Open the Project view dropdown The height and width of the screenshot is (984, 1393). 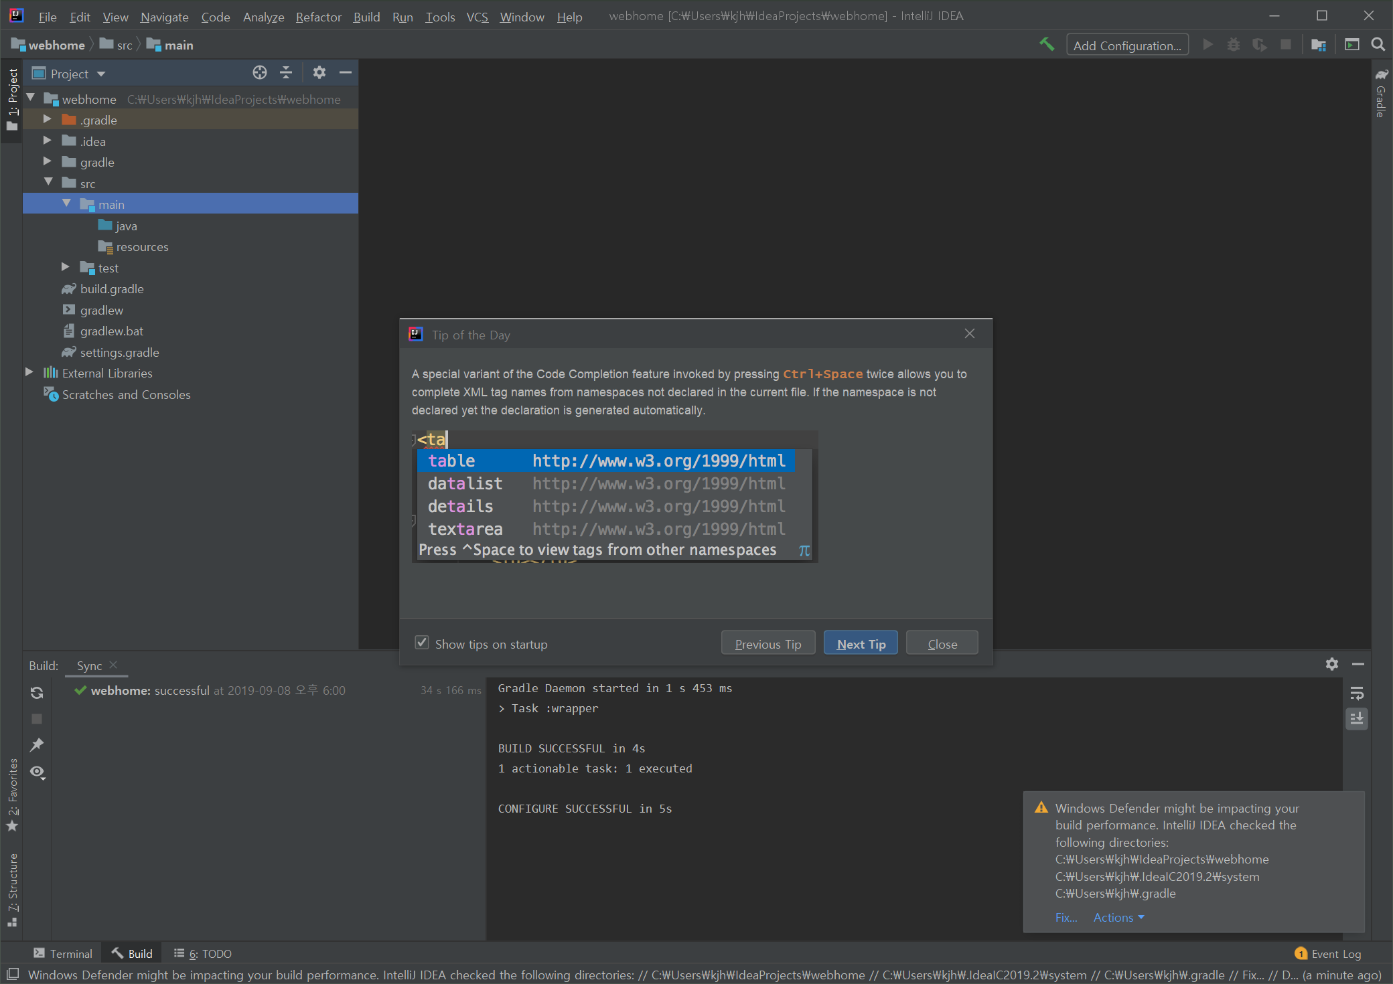coord(101,74)
